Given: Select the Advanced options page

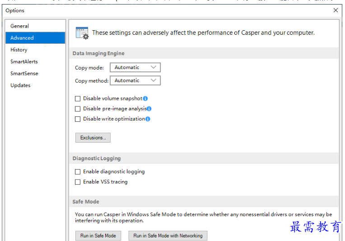Looking at the screenshot, I should click(35, 38).
